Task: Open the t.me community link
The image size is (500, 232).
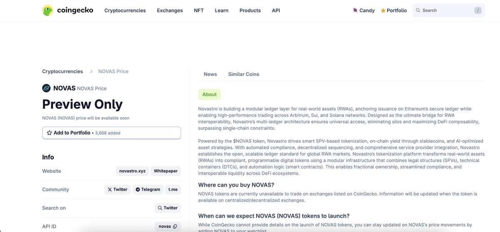Action: tap(173, 190)
